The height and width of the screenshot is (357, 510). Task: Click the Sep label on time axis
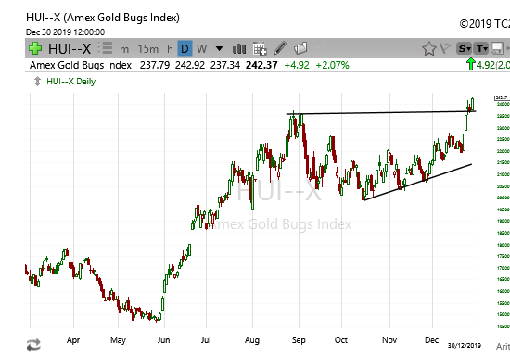click(x=299, y=340)
